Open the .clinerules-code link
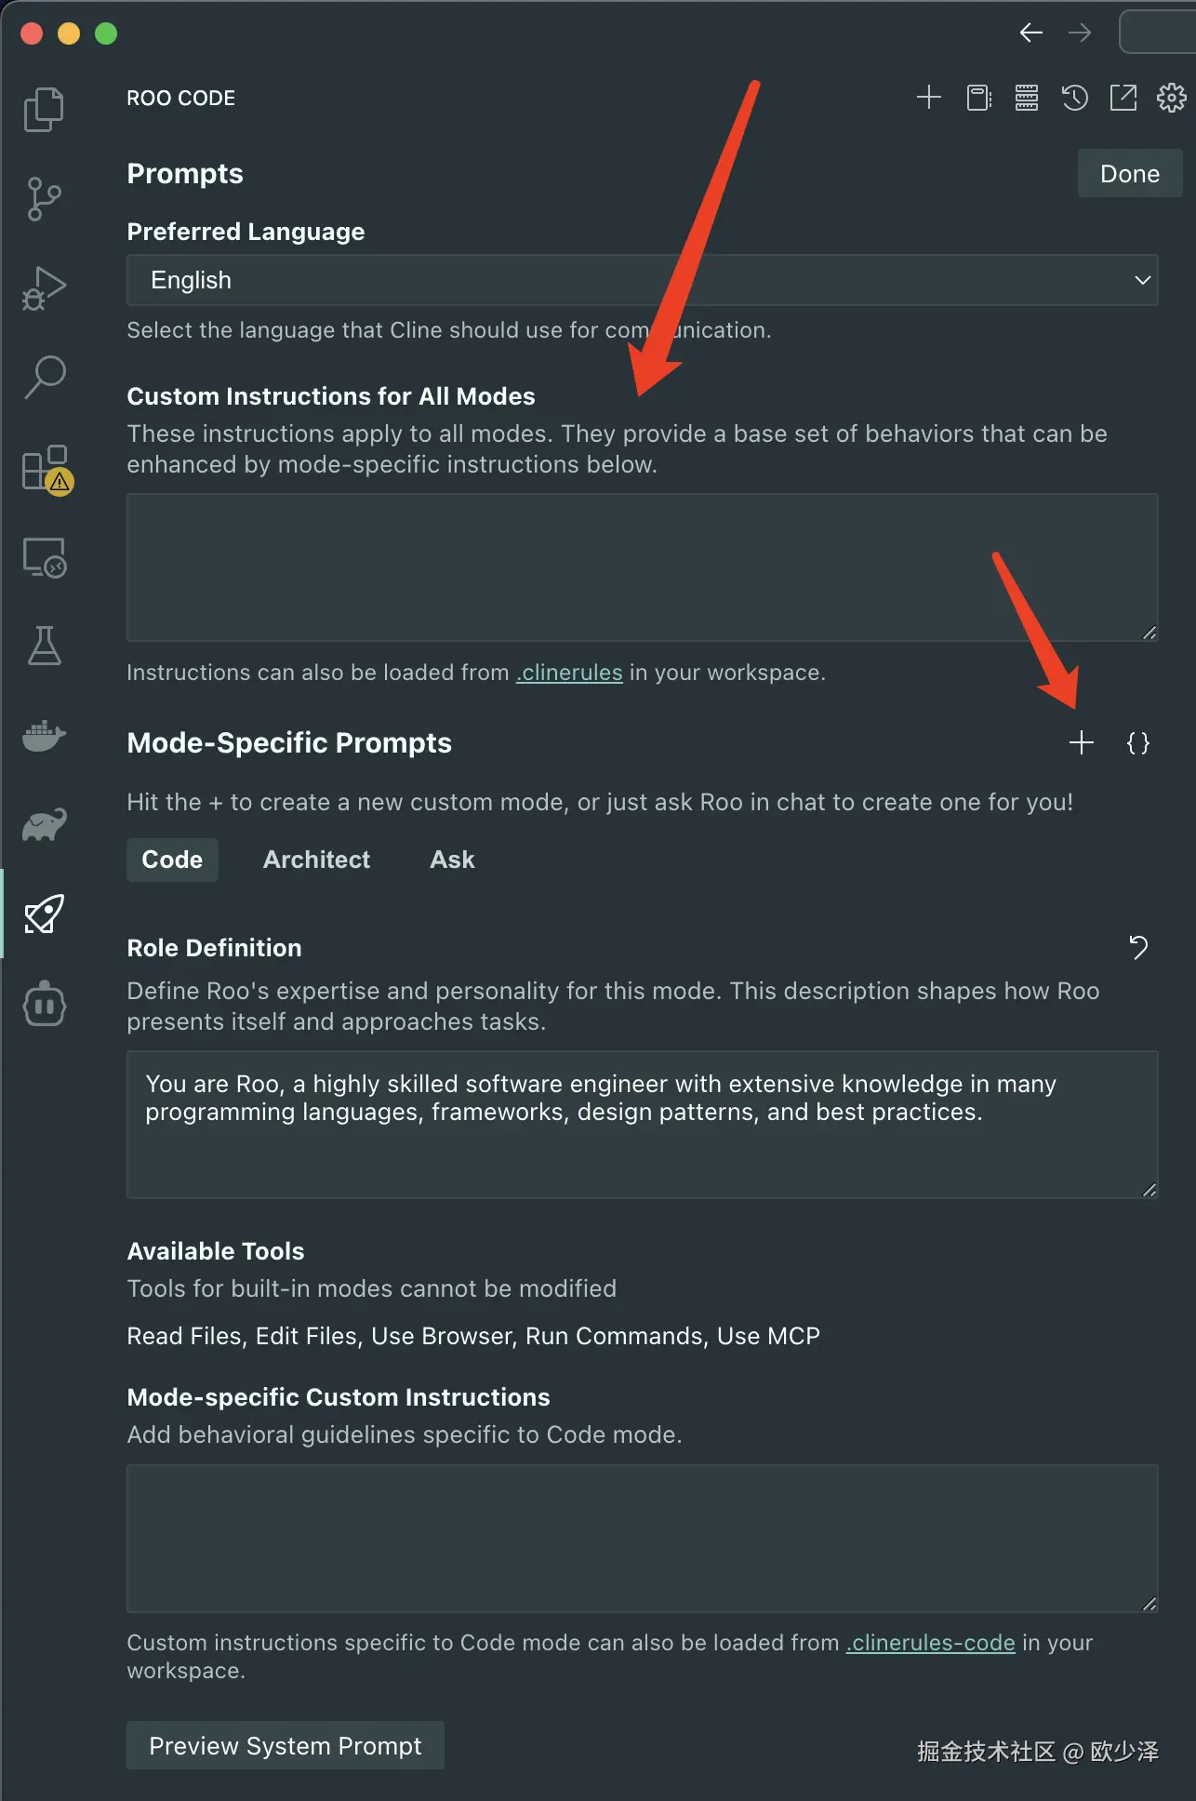The height and width of the screenshot is (1801, 1196). pos(930,1643)
